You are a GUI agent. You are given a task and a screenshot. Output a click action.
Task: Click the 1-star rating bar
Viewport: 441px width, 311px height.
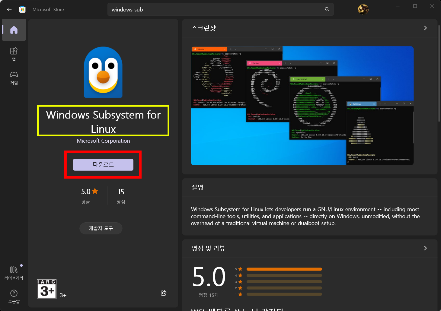[284, 294]
